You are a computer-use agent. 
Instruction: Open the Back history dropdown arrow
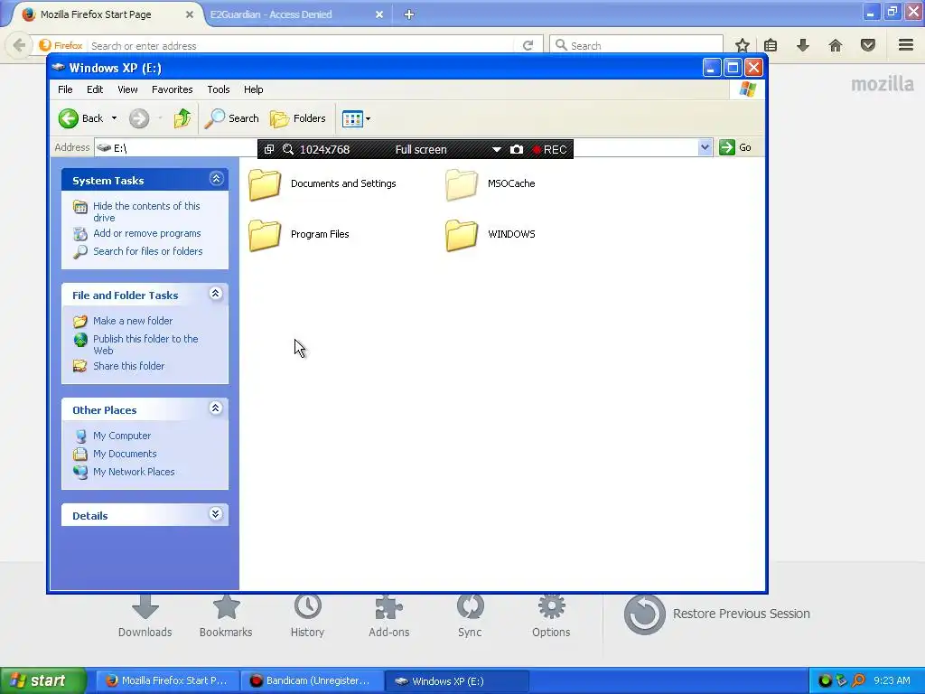click(115, 118)
